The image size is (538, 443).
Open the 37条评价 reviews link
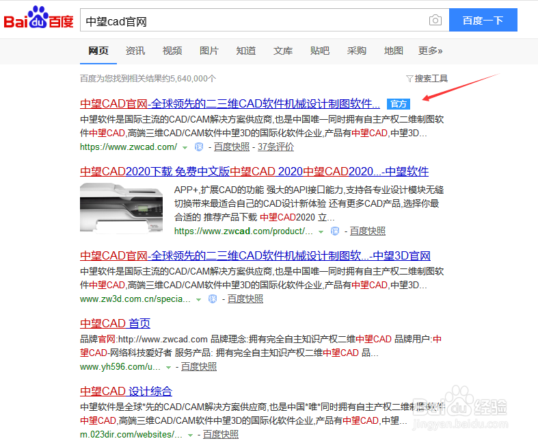click(x=276, y=147)
